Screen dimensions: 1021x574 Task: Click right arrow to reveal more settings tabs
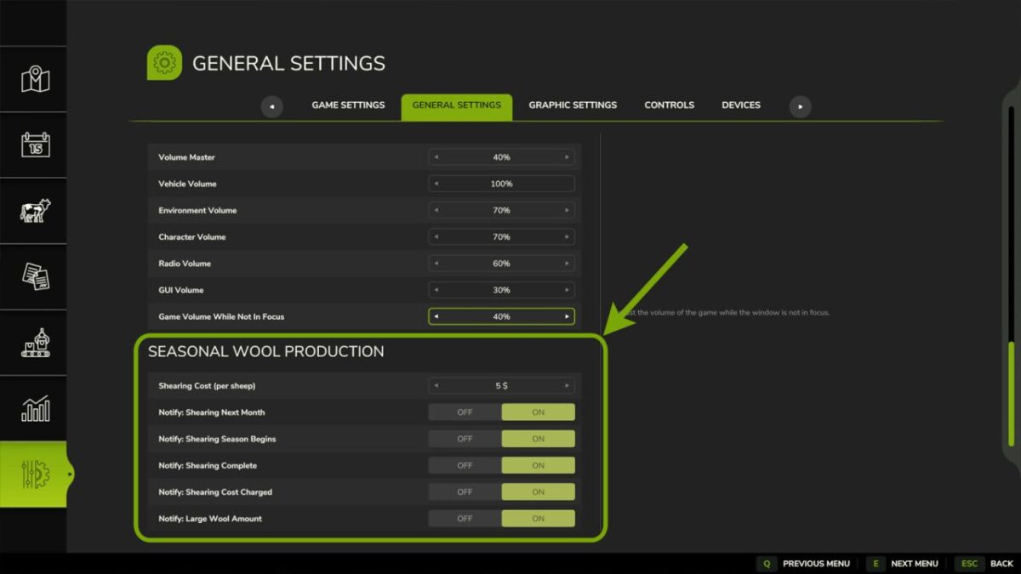pyautogui.click(x=800, y=106)
